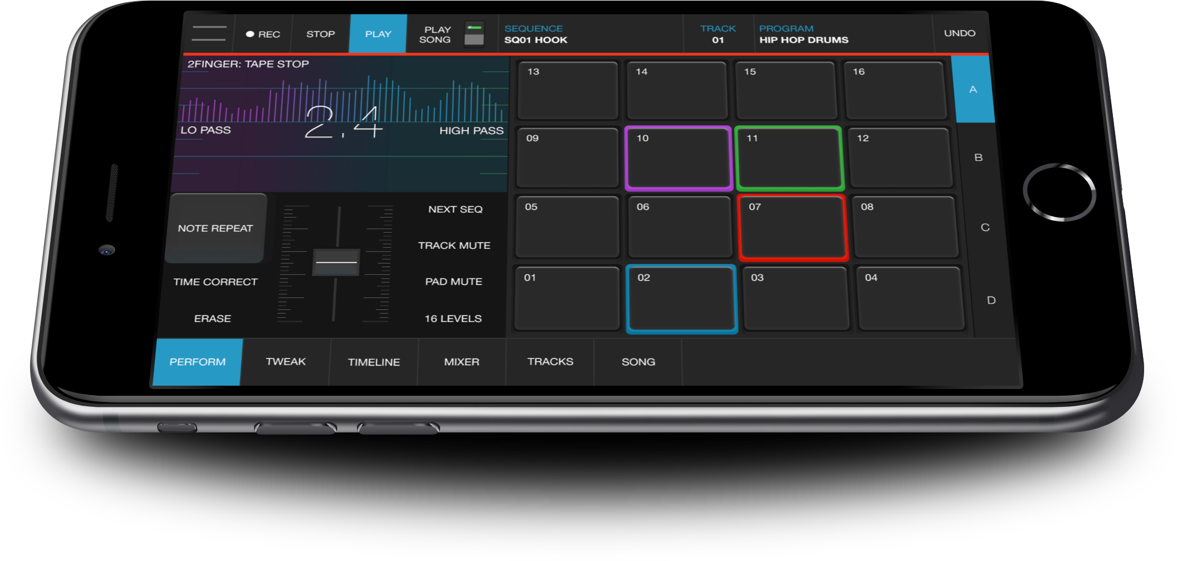This screenshot has width=1177, height=561.
Task: Open the Track 01 selector
Action: tap(718, 34)
